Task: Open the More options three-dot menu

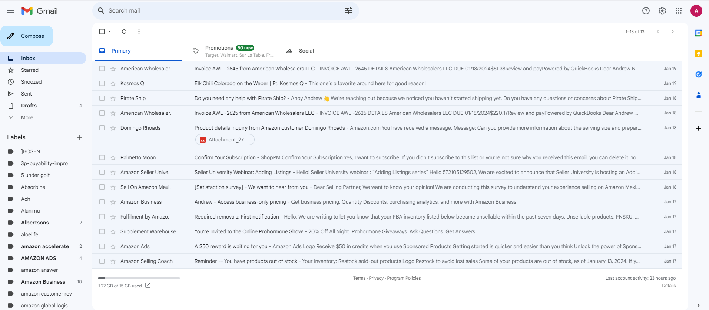Action: click(139, 31)
